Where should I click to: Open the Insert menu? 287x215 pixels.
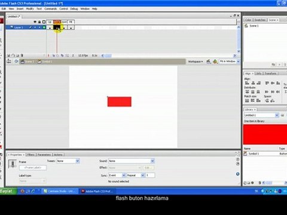click(x=20, y=9)
